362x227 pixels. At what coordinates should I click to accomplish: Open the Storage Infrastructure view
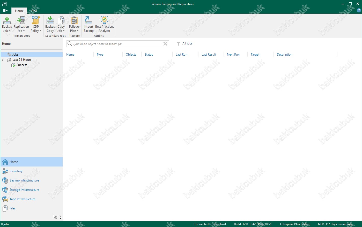coord(32,190)
